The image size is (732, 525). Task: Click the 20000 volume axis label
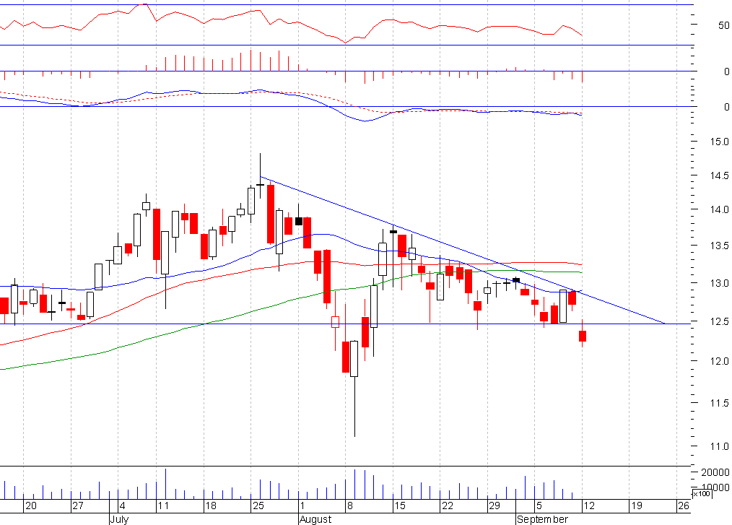(x=715, y=472)
